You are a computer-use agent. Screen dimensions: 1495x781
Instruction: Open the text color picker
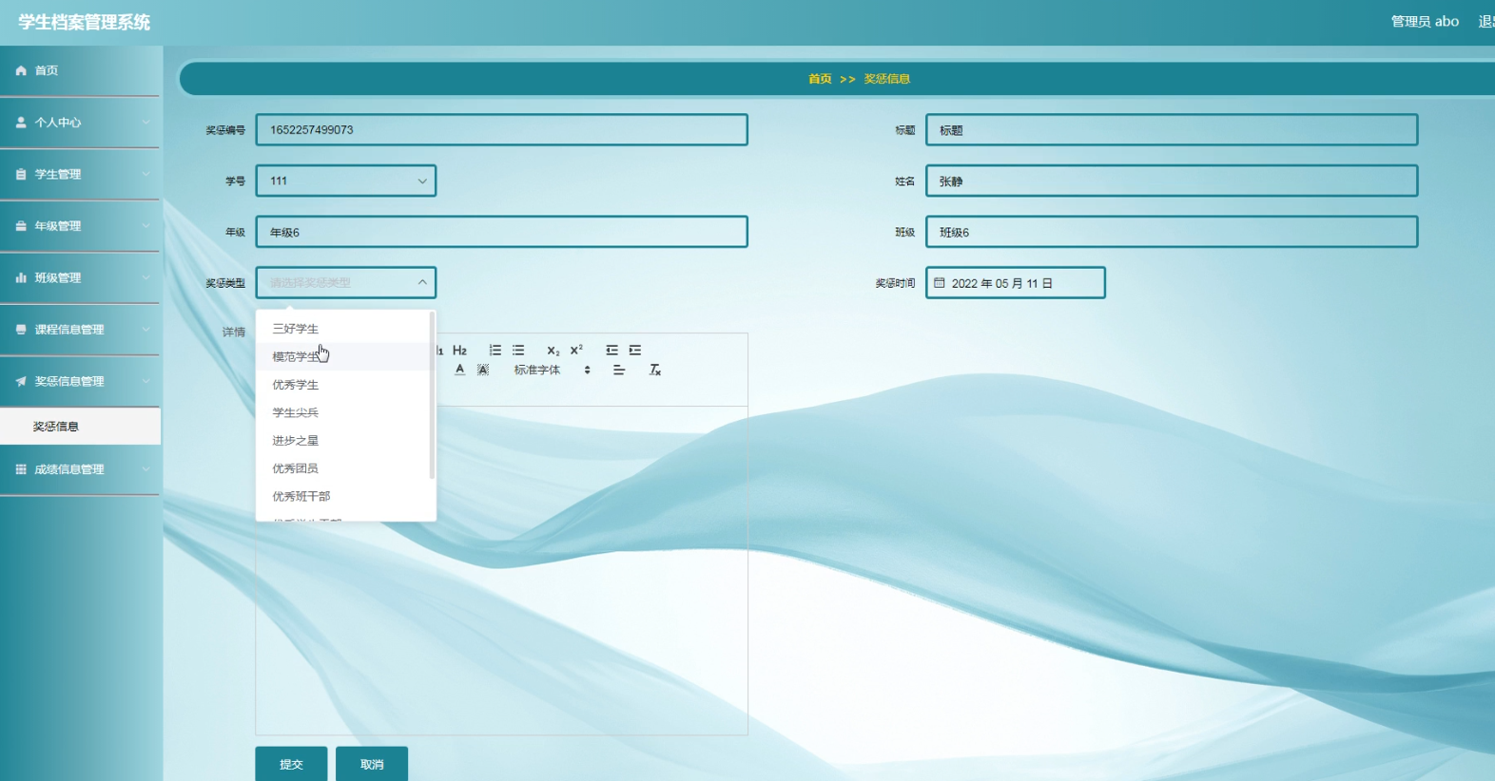point(459,370)
